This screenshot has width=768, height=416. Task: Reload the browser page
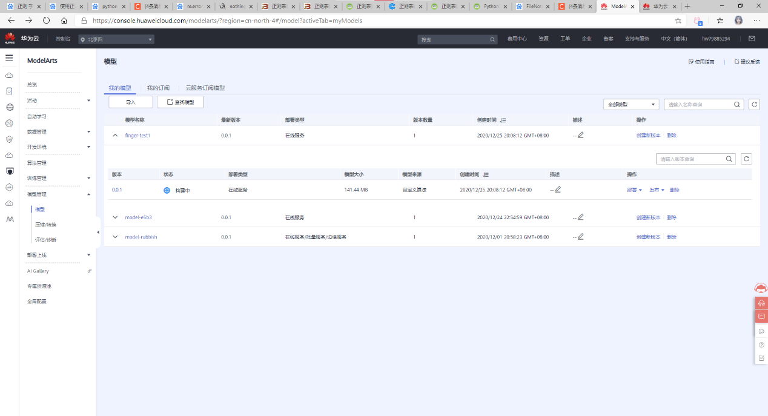click(x=46, y=20)
